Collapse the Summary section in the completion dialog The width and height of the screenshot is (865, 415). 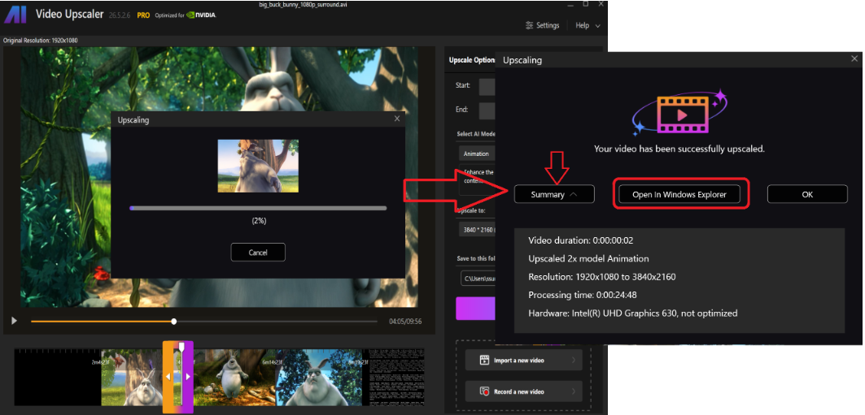click(x=554, y=194)
